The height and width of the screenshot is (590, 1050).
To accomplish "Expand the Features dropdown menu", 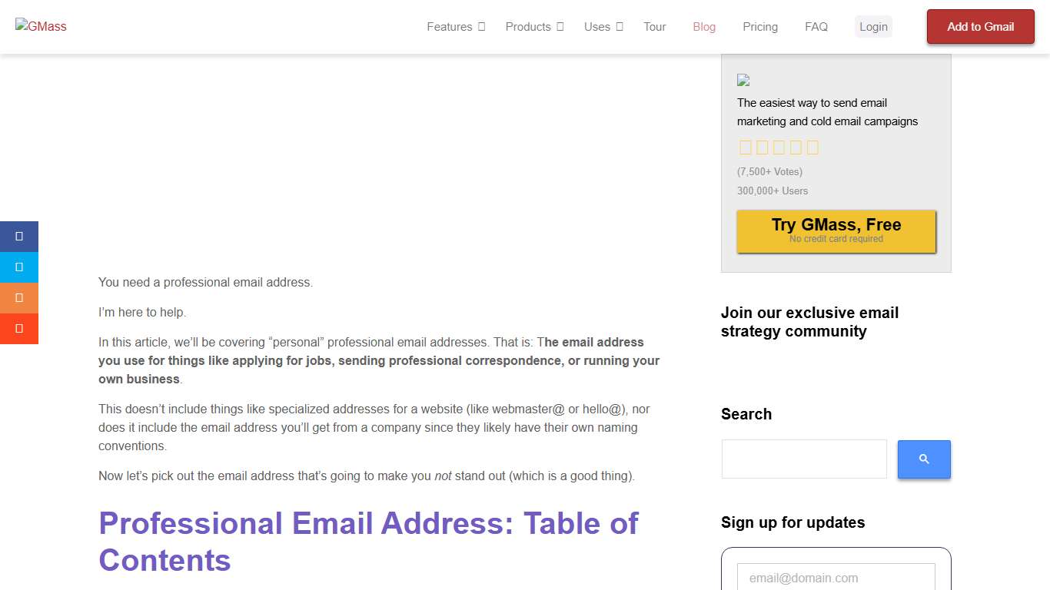I will [455, 26].
